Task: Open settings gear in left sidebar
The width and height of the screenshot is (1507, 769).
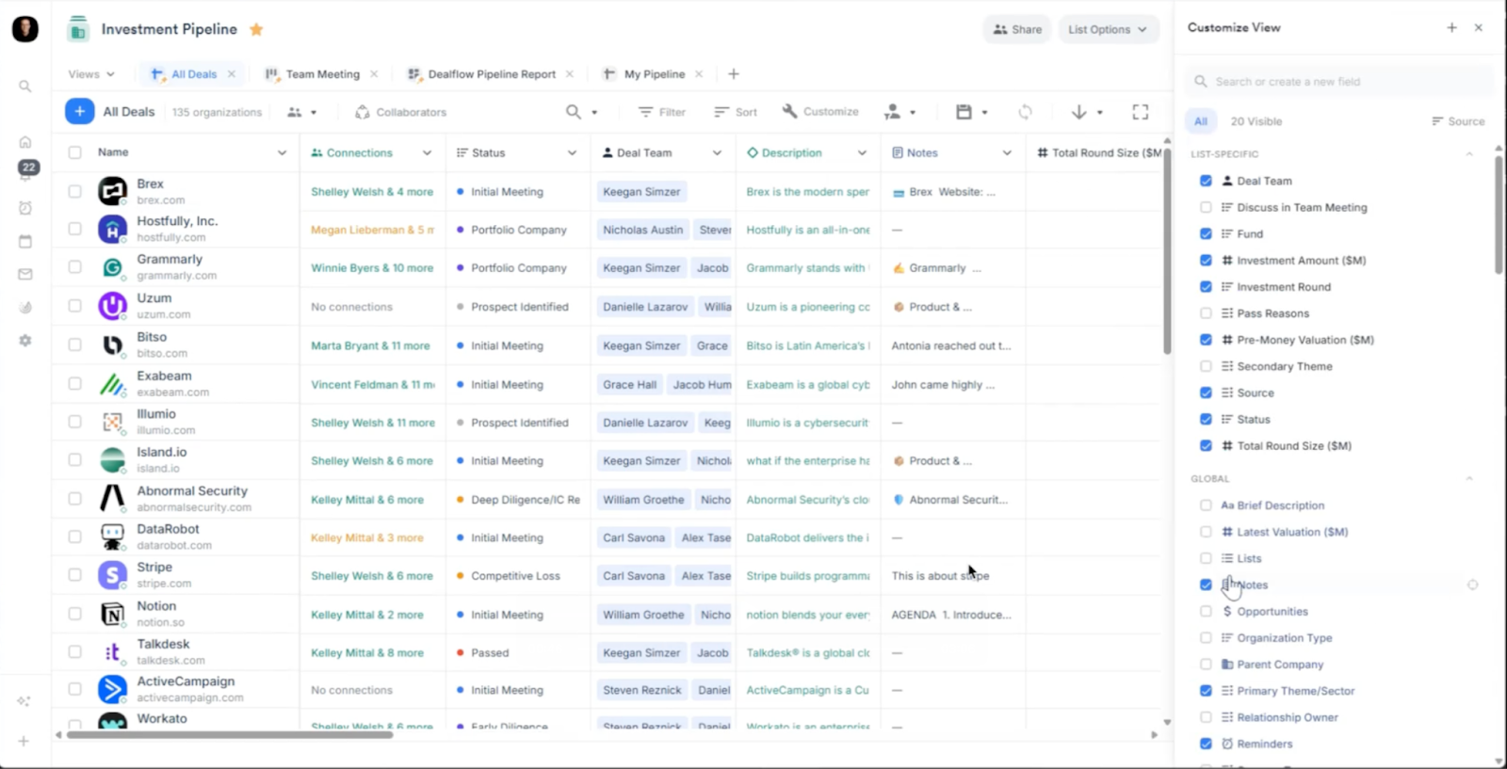Action: (25, 341)
